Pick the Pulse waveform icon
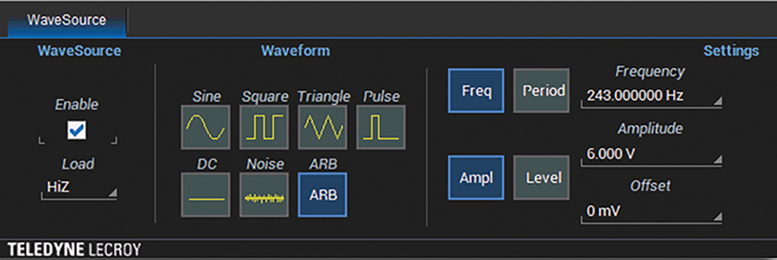 pyautogui.click(x=380, y=127)
